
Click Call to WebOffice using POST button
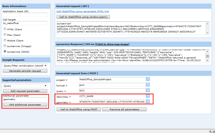(79, 109)
